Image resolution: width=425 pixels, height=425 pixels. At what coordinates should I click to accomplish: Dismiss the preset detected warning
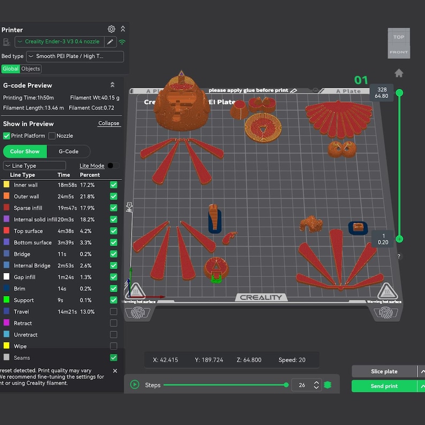pos(115,371)
